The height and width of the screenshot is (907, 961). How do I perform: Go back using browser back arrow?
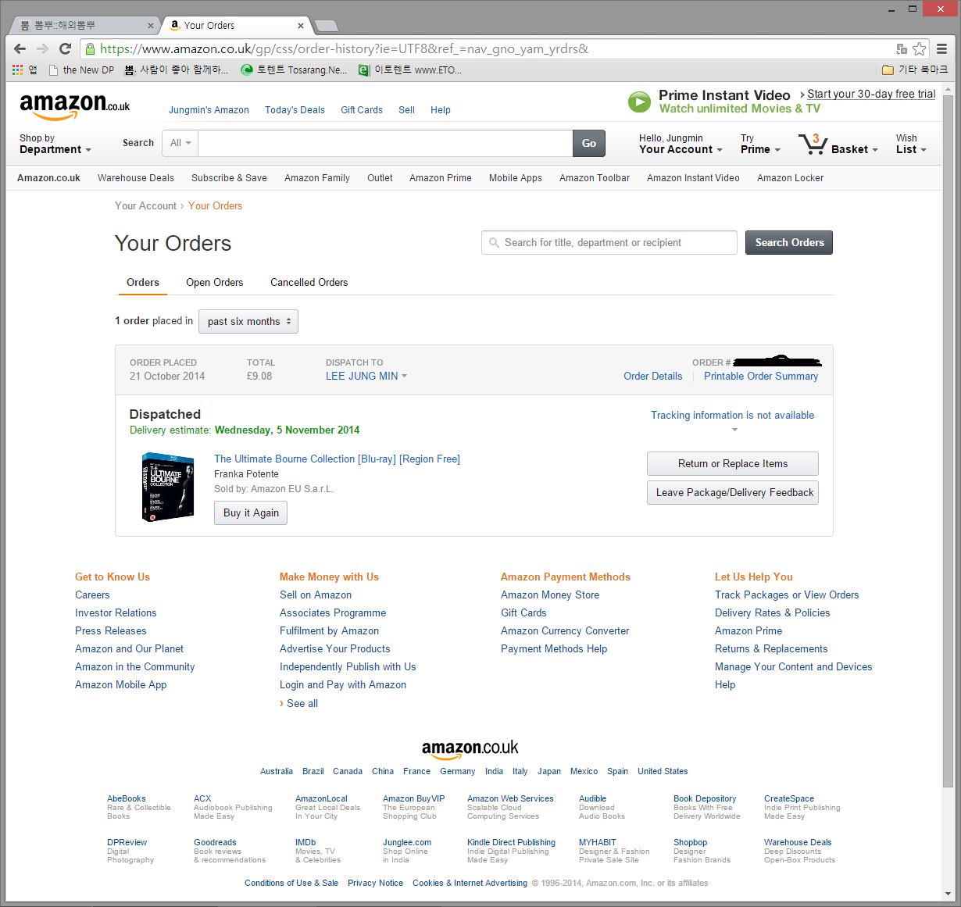20,48
